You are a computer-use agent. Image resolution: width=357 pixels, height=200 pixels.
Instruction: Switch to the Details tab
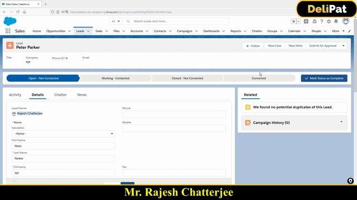click(37, 95)
